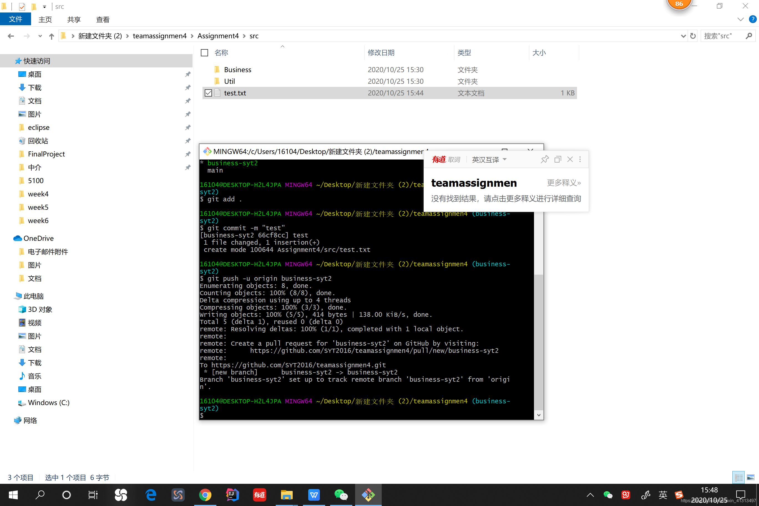Image resolution: width=759 pixels, height=506 pixels.
Task: Click the Back navigation arrow
Action: pos(11,36)
